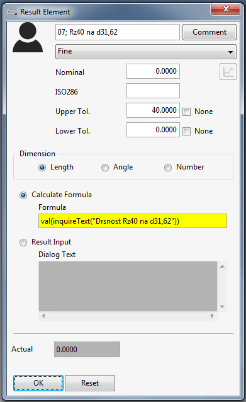Click the Result Element title bar icon
Viewport: 246px width, 402px height.
coord(12,12)
